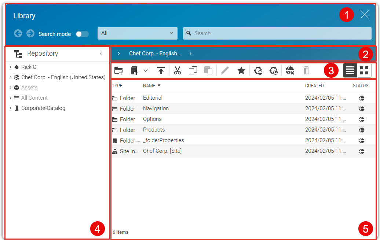Click the cut scissors icon
This screenshot has width=380, height=240.
[178, 70]
